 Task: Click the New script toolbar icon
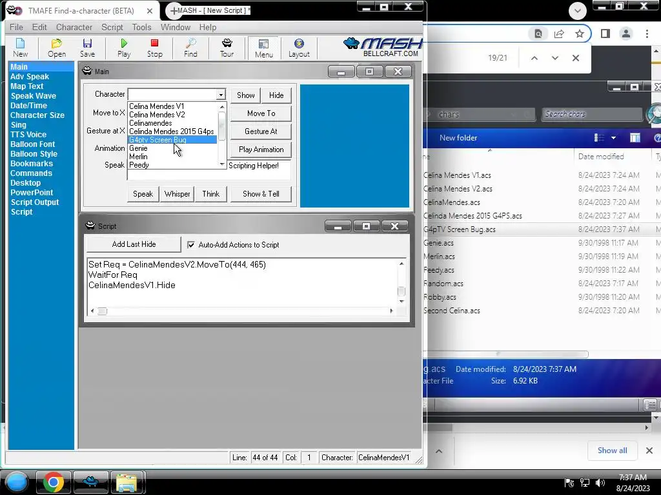point(20,48)
